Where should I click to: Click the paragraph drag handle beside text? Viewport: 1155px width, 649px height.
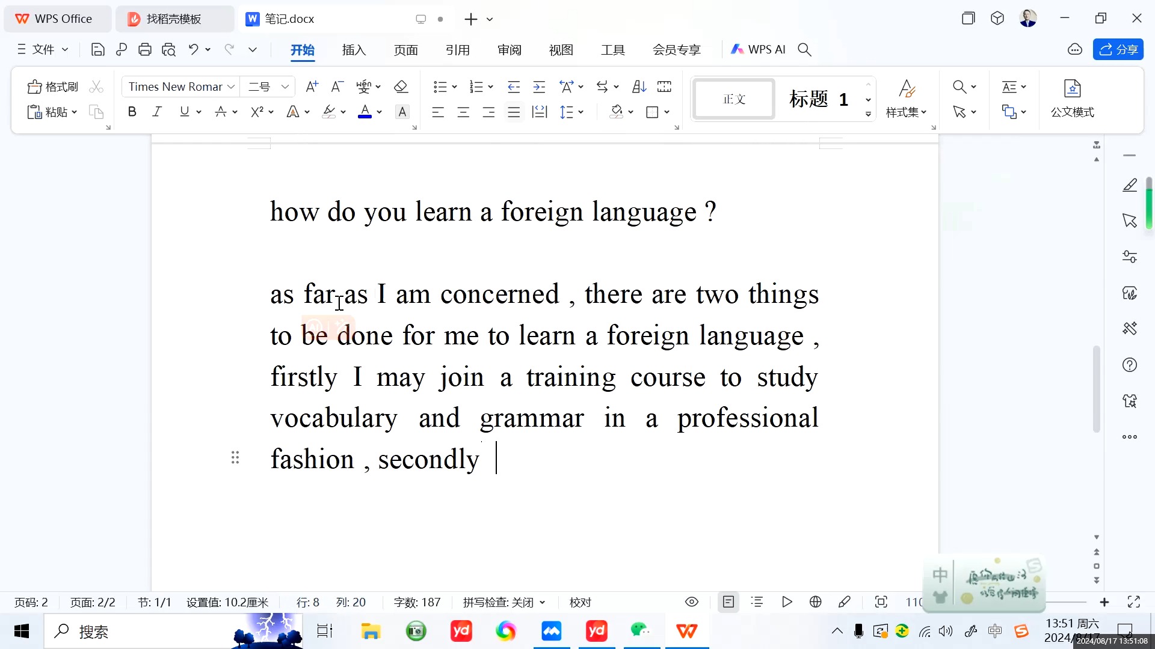(x=235, y=458)
